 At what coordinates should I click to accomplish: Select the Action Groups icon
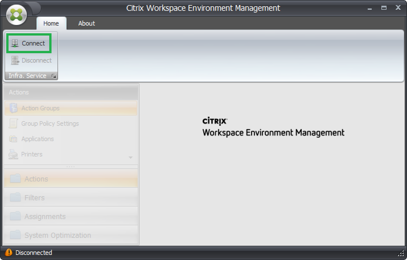point(13,108)
